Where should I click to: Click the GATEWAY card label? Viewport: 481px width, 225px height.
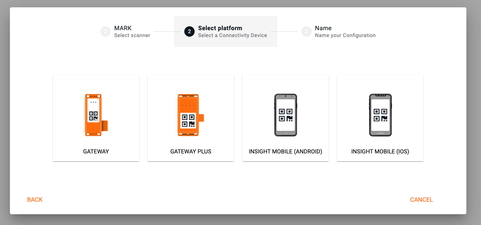pyautogui.click(x=96, y=151)
